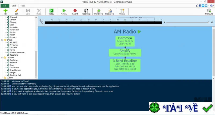Select the Stadium Announcer voice

(x=17, y=52)
